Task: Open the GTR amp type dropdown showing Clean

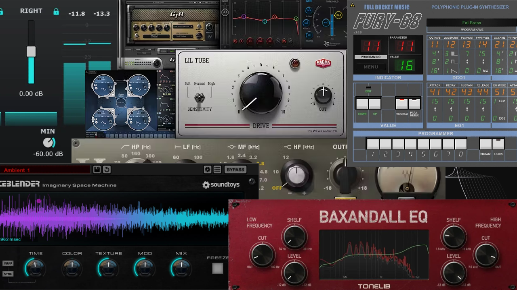Action: [x=156, y=36]
